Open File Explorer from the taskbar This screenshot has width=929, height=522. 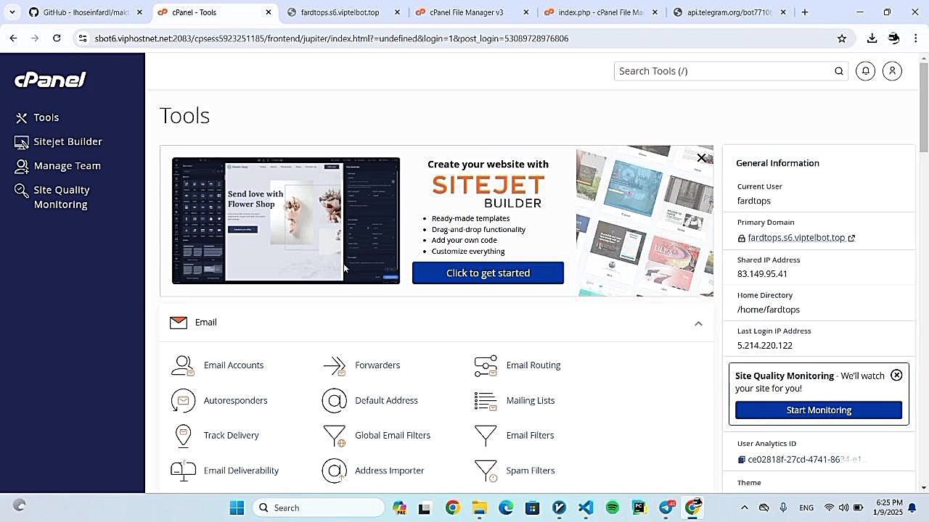click(x=479, y=507)
